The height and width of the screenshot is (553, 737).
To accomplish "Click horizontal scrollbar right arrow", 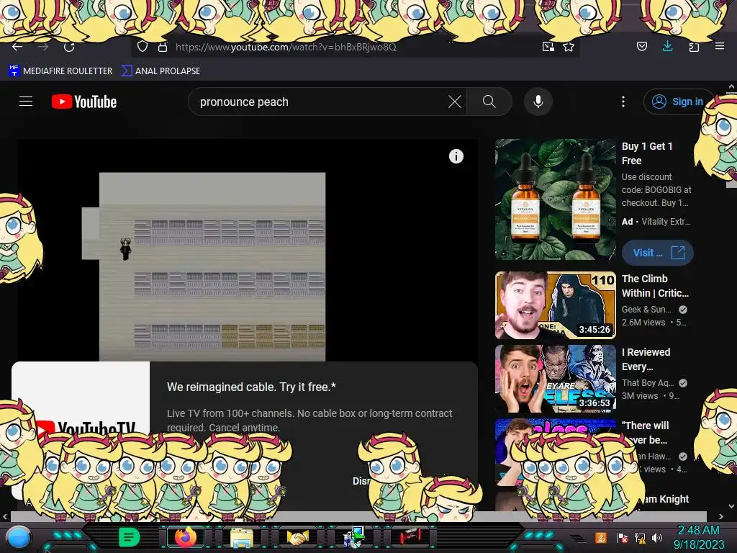I will tap(720, 516).
